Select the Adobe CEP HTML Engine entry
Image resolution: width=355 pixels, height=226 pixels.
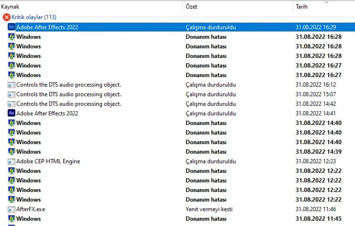(x=48, y=161)
